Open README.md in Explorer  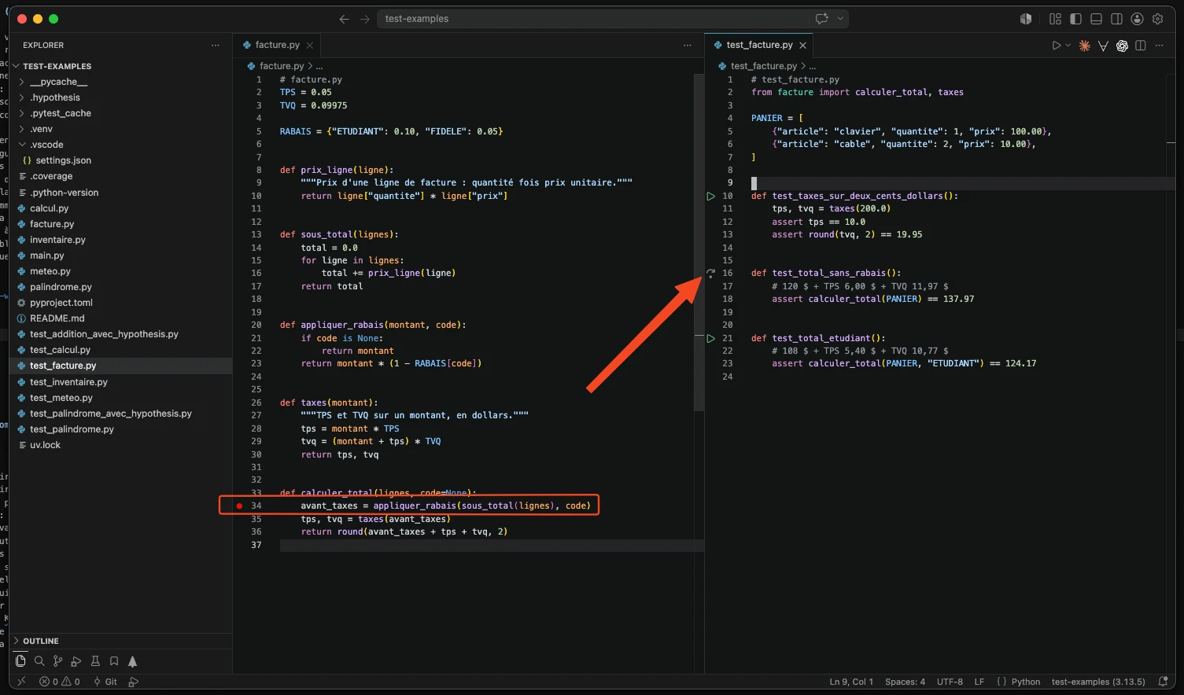pyautogui.click(x=120, y=318)
